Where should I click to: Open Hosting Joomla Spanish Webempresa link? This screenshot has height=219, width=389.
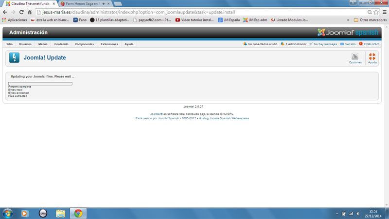coord(224,118)
